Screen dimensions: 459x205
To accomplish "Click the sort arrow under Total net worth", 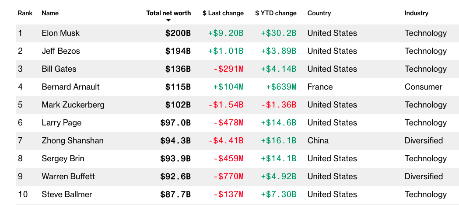I will (x=168, y=21).
